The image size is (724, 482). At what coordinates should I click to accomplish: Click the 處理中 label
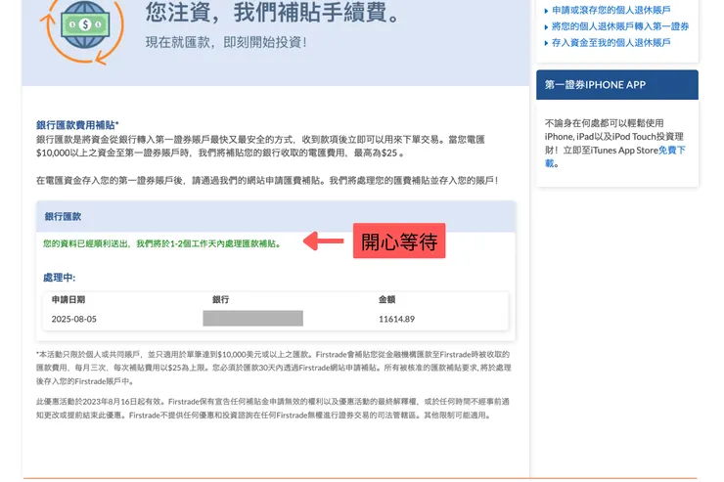tap(59, 278)
